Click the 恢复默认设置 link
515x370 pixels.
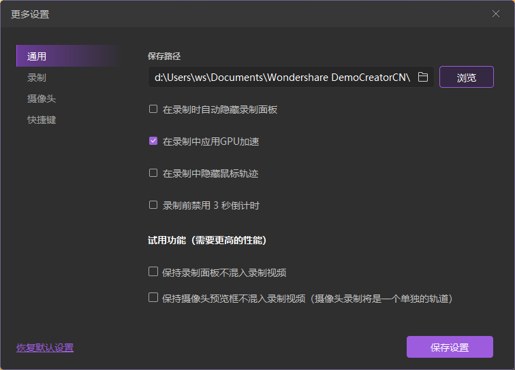click(x=45, y=348)
